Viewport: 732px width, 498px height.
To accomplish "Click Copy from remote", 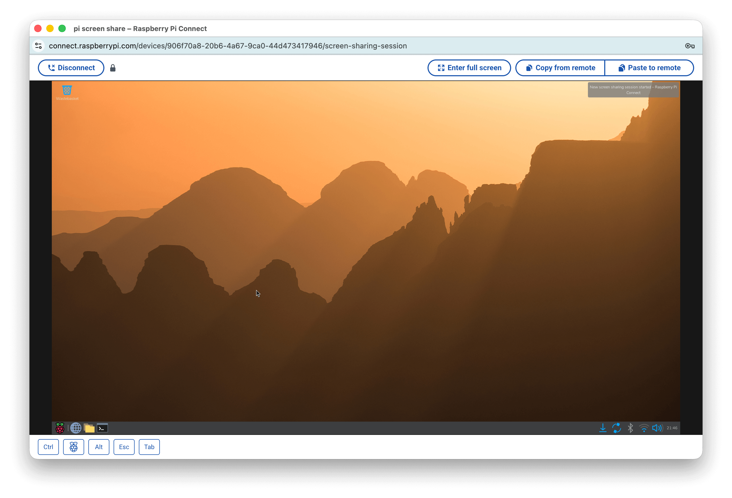I will [x=560, y=68].
